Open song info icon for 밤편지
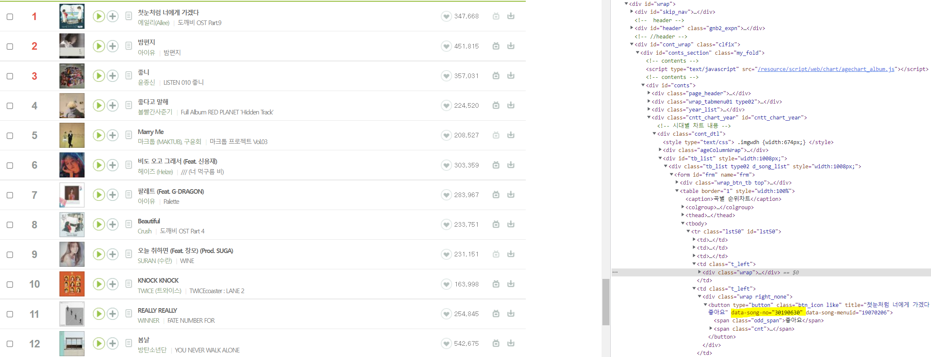Screen dimensions: 931x357 tap(129, 46)
